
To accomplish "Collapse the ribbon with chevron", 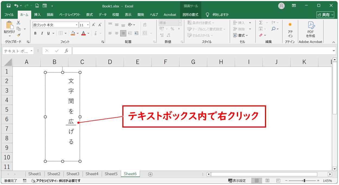I will [334, 42].
